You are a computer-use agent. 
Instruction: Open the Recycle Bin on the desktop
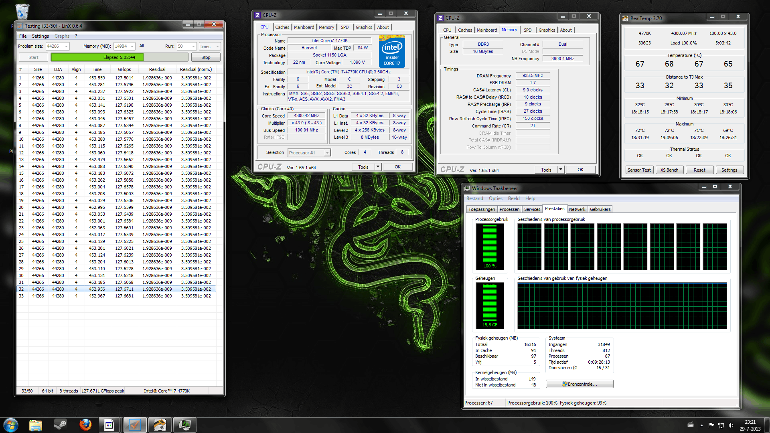[x=22, y=11]
